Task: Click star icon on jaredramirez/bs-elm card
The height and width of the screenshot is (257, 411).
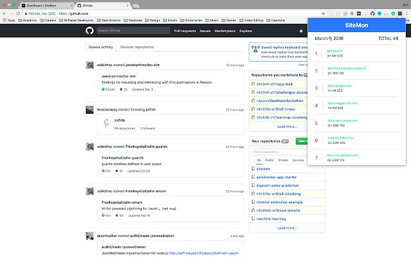Action: click(121, 89)
